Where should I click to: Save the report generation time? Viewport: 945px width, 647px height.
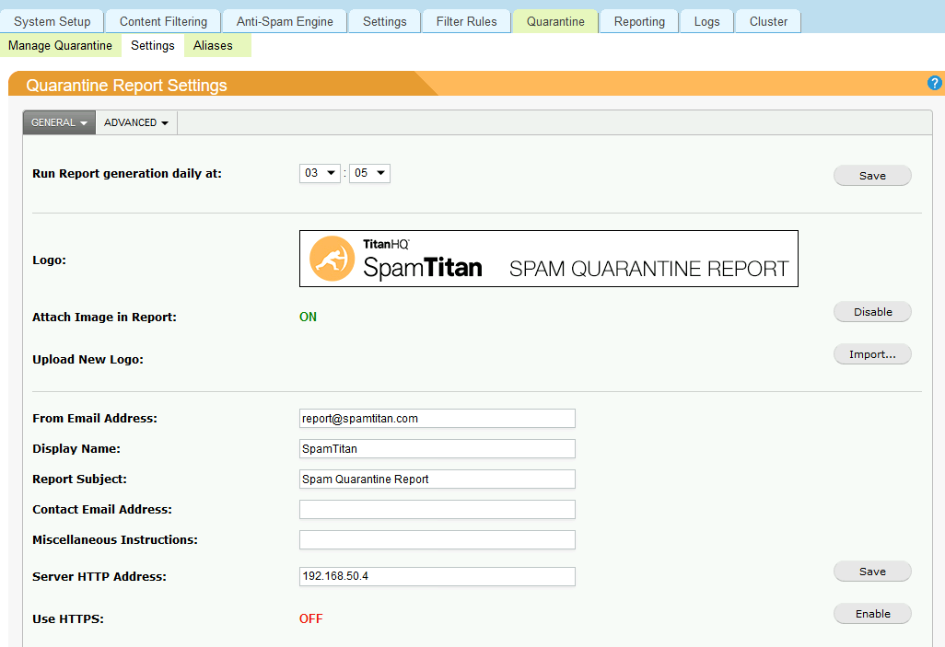872,175
